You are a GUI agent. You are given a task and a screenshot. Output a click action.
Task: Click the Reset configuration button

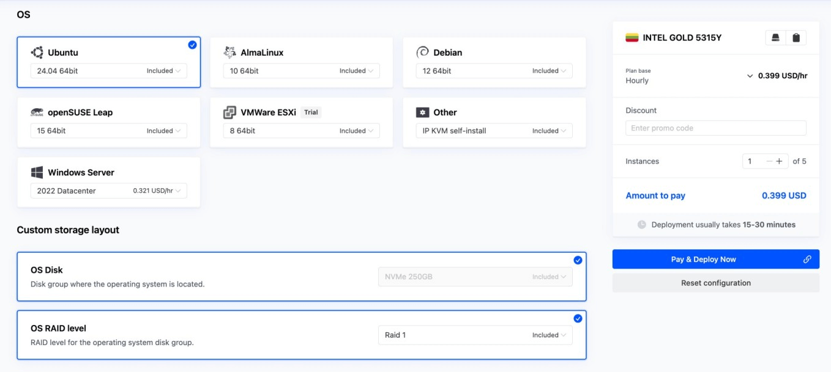[x=715, y=283]
